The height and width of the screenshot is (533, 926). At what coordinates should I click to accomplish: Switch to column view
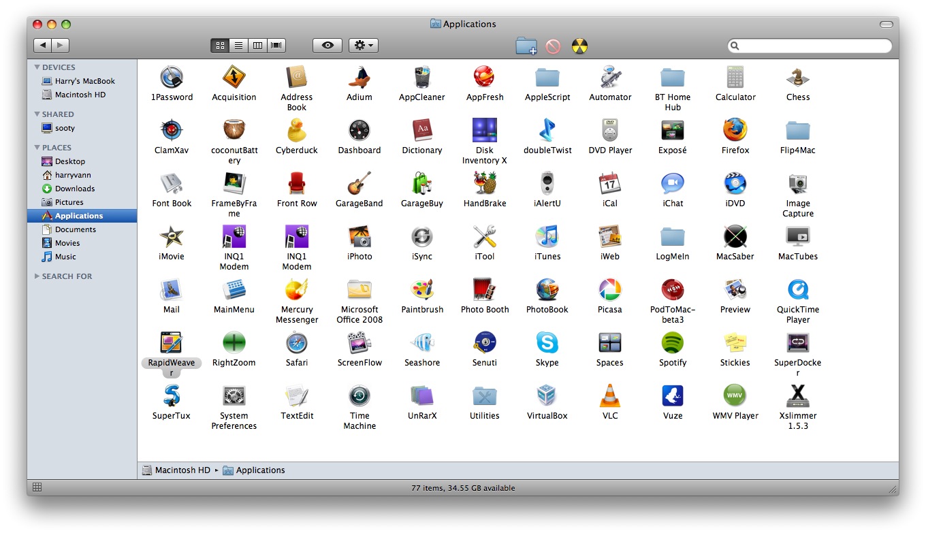point(257,46)
